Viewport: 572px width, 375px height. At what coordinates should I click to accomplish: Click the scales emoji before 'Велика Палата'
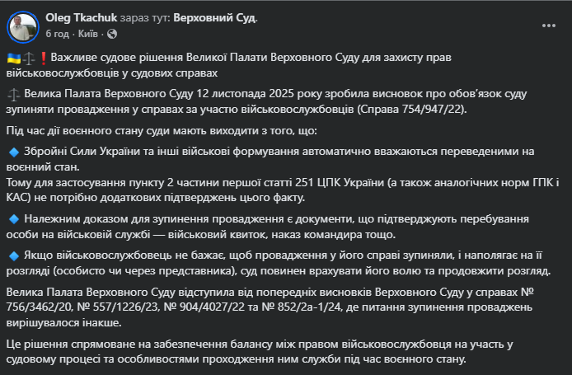coord(13,95)
